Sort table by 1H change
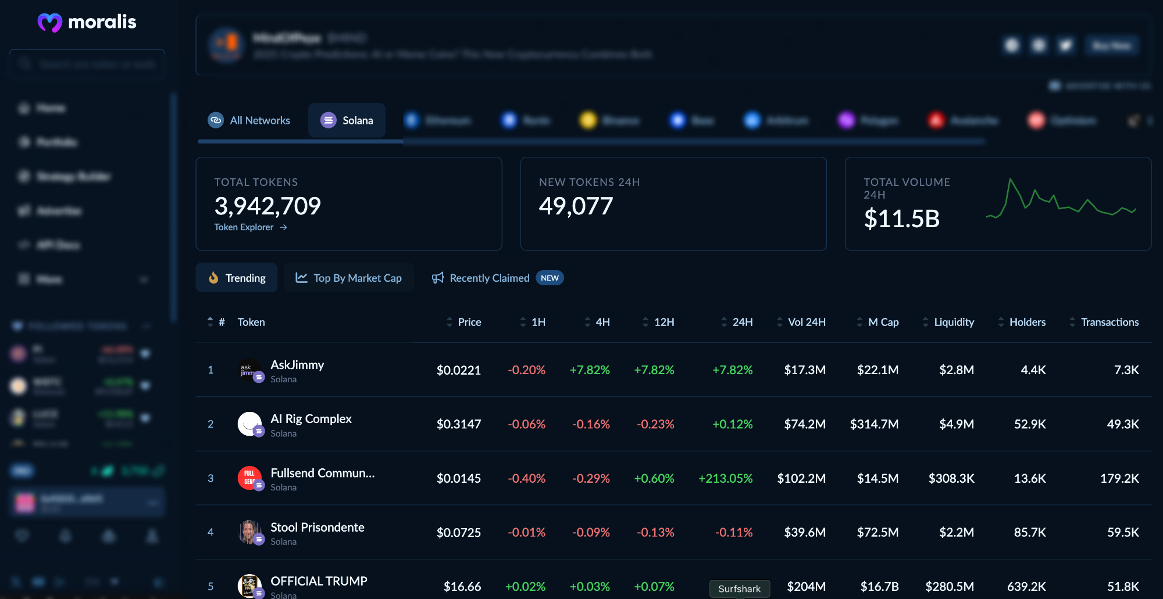This screenshot has height=599, width=1163. (x=533, y=322)
